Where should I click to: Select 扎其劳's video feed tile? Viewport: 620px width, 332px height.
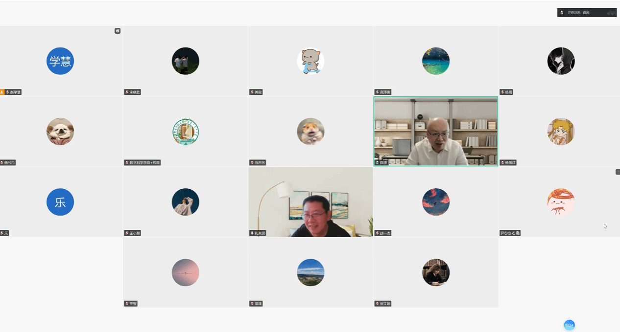tap(310, 202)
